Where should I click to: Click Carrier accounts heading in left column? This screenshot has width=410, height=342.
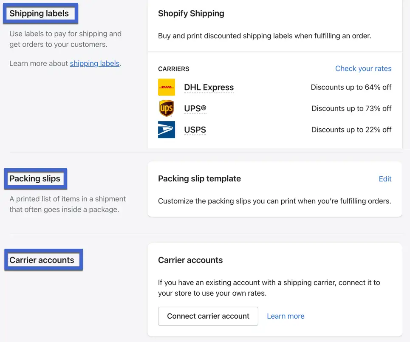[x=42, y=260]
